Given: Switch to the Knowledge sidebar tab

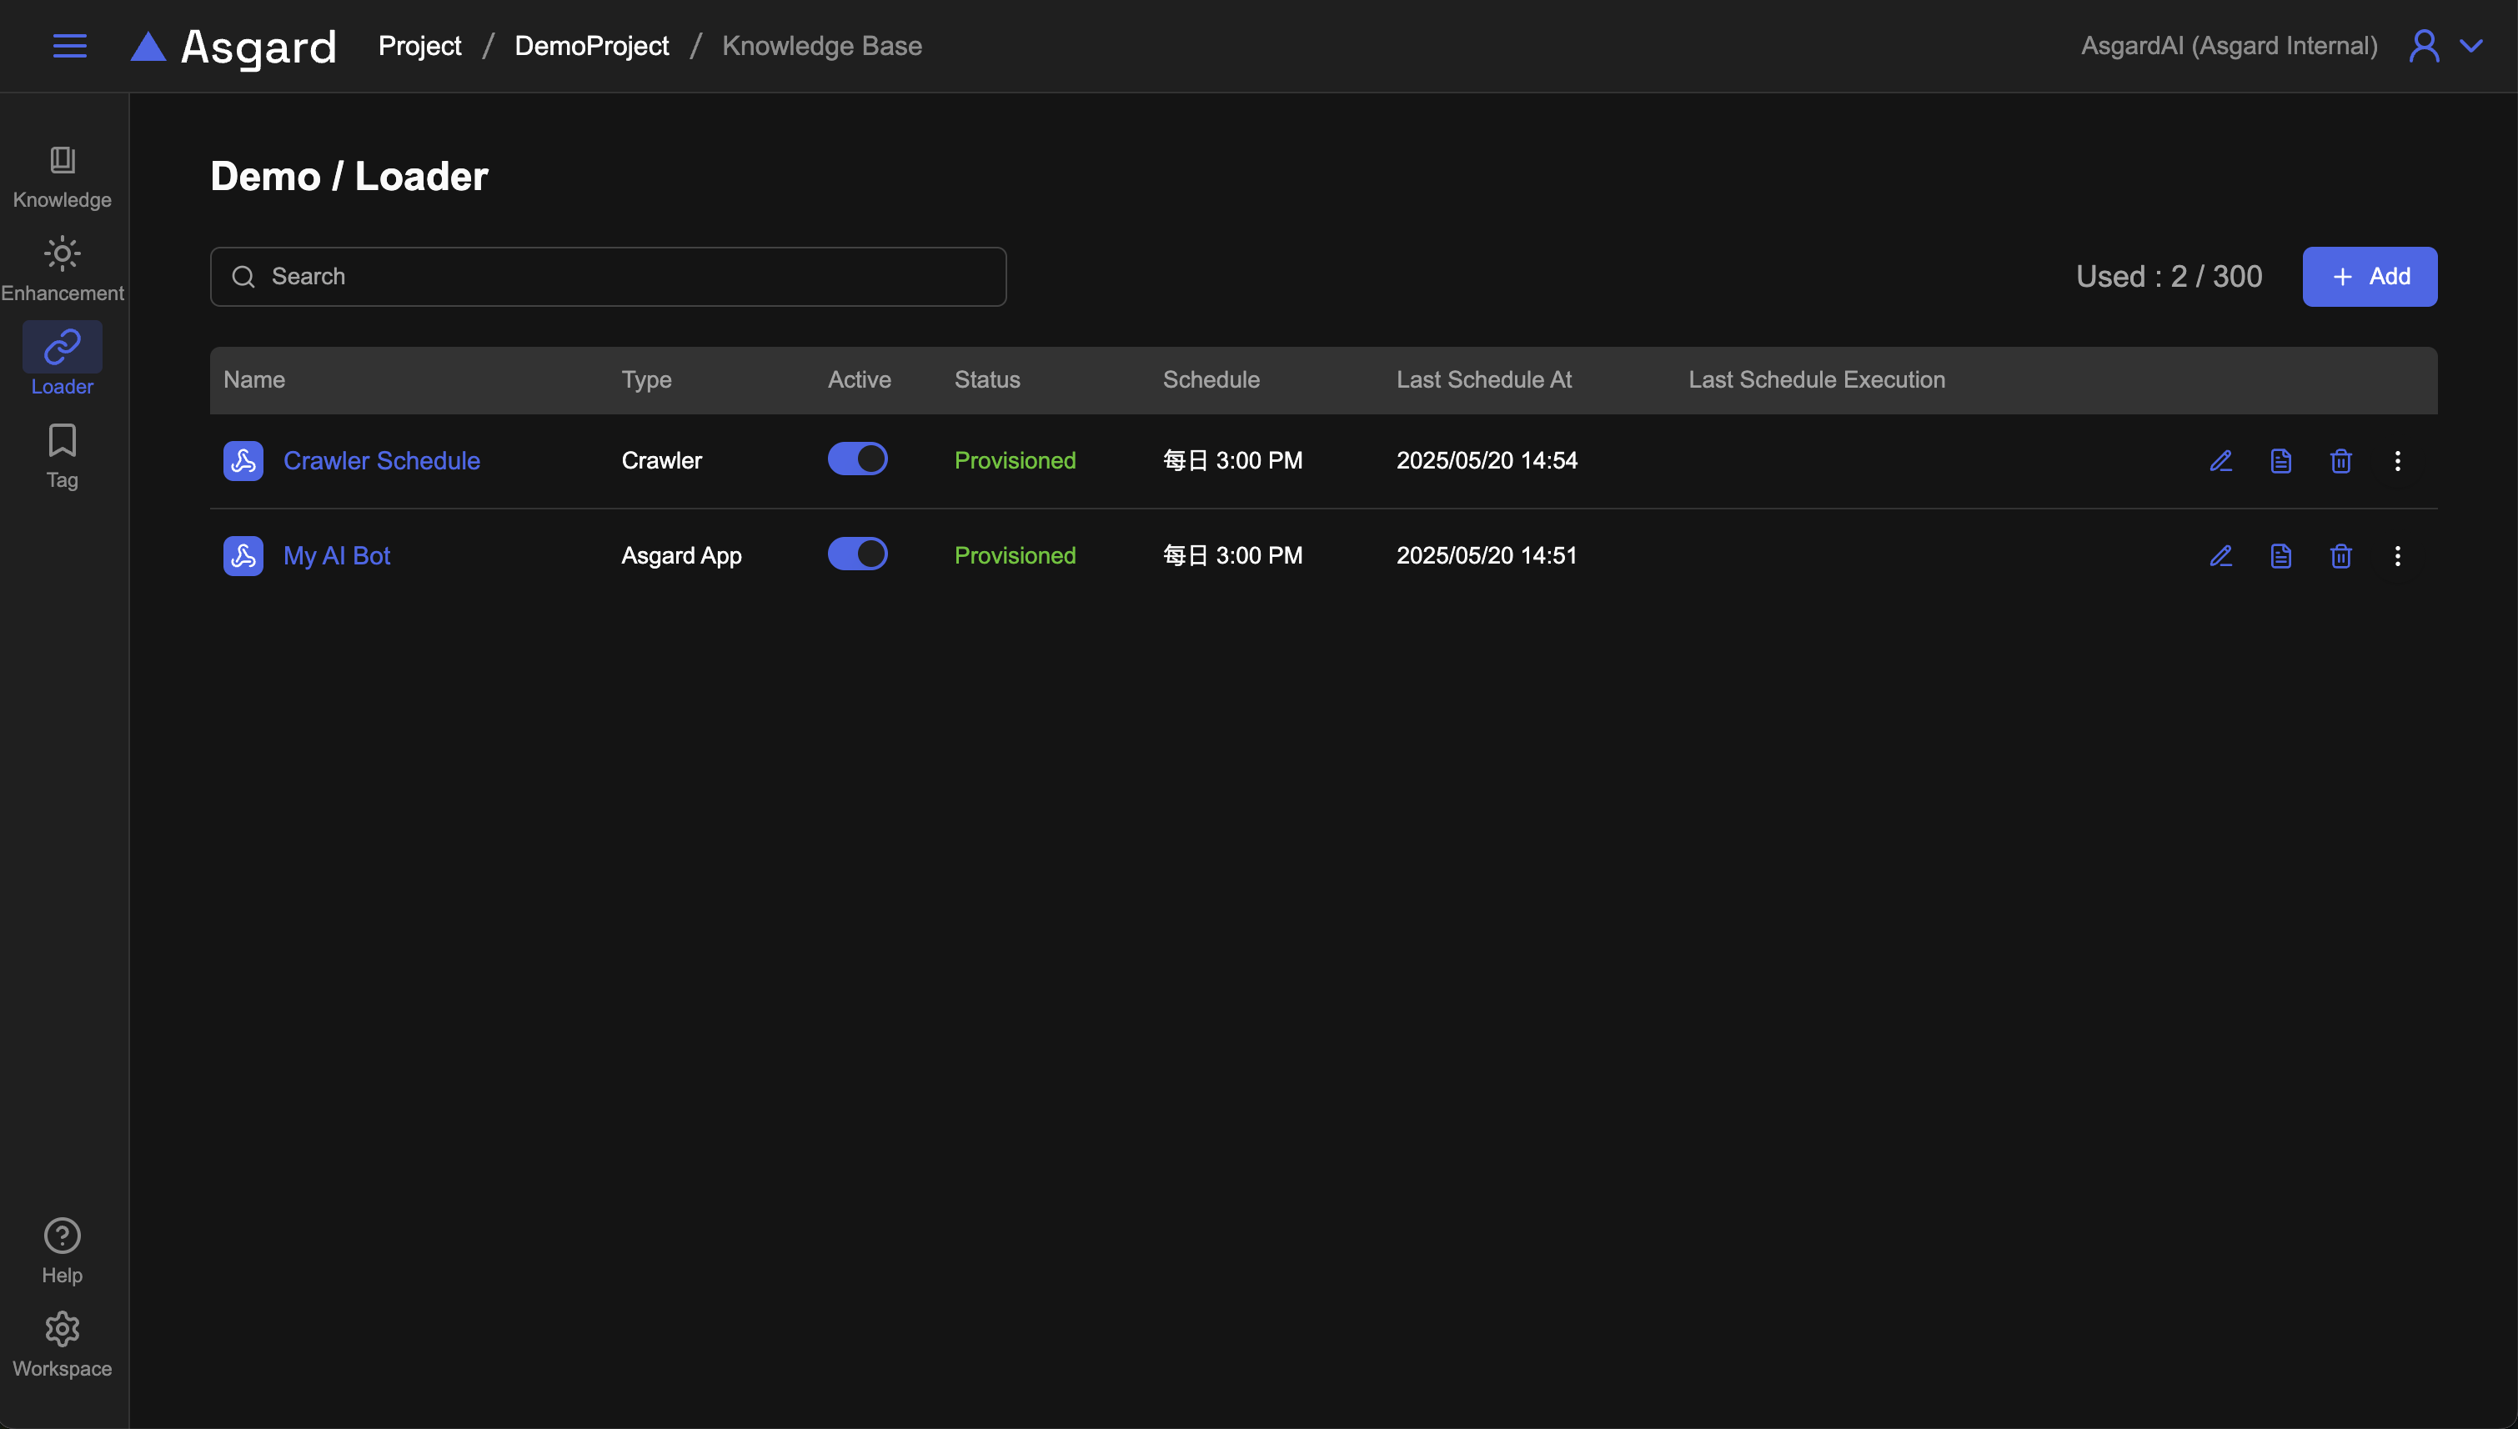Looking at the screenshot, I should pos(62,176).
